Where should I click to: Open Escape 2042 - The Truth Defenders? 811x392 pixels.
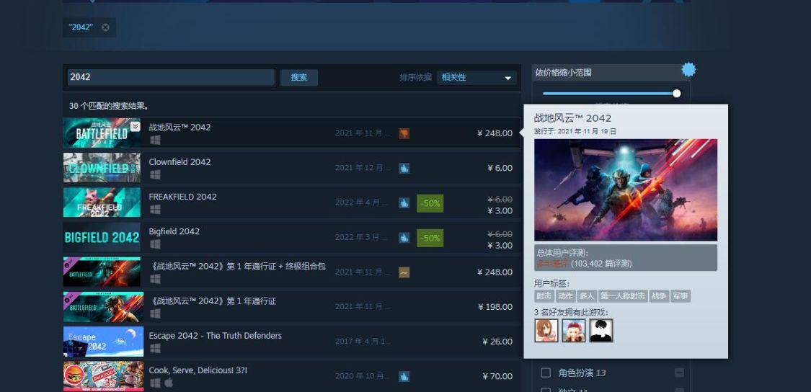[x=215, y=336]
